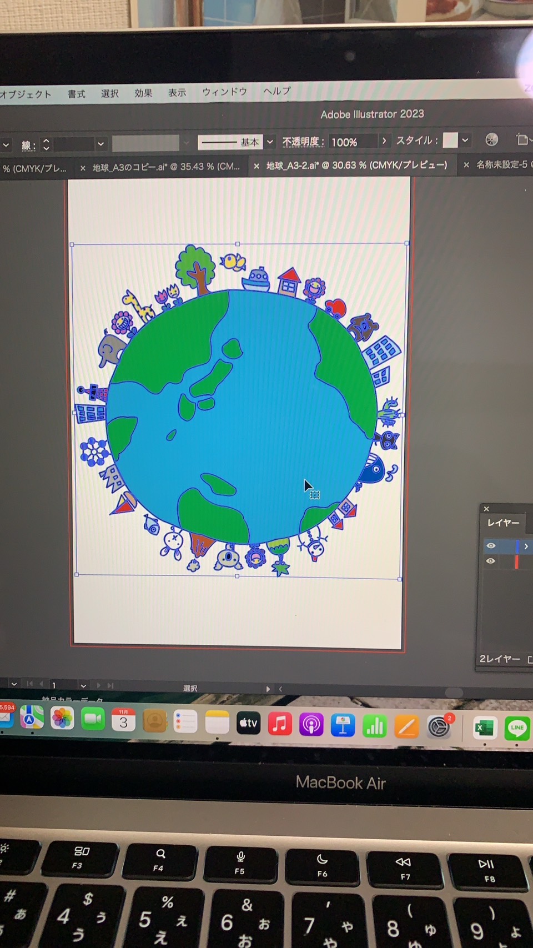Click the recolor artwork wheel icon
This screenshot has height=948, width=533.
click(x=492, y=139)
